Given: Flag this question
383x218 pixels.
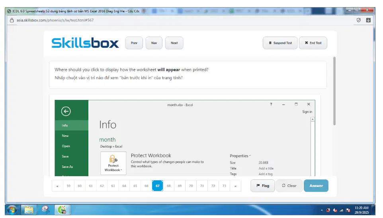Looking at the screenshot, I should [263, 186].
